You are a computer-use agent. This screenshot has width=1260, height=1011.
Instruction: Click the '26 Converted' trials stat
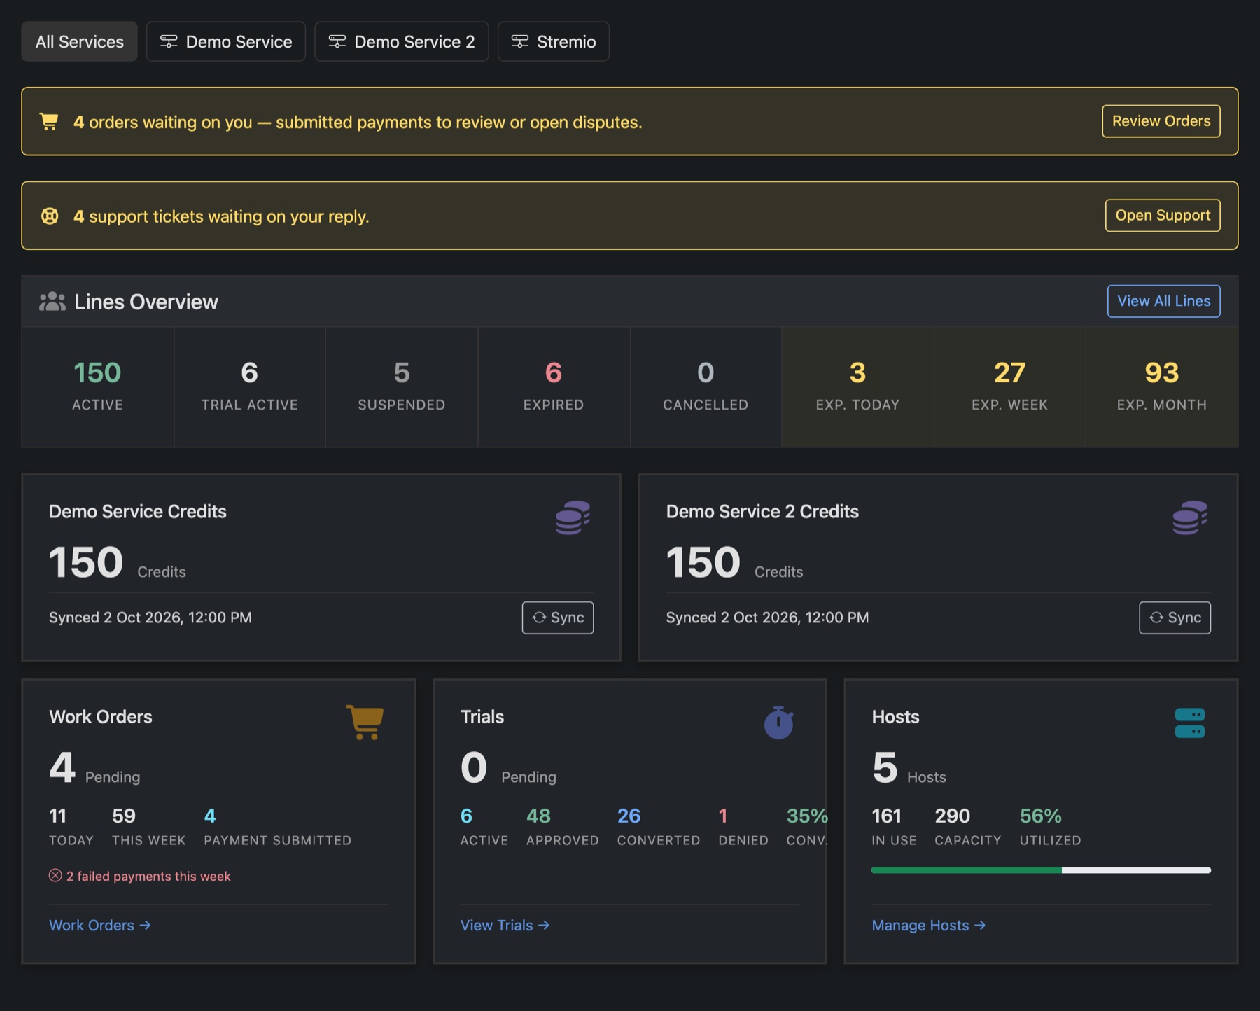point(659,827)
